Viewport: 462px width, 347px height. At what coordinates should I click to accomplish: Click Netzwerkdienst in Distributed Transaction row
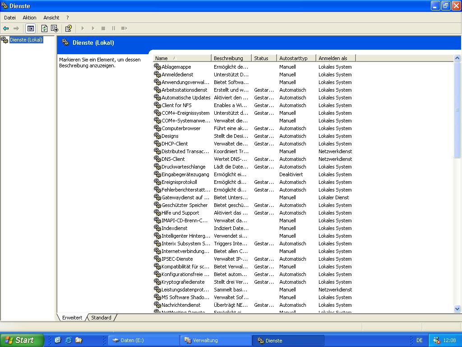(335, 151)
